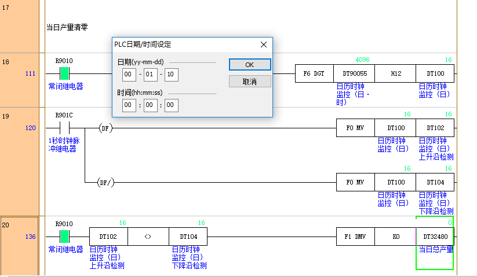Select the DT90055 operand cell
Image resolution: width=477 pixels, height=277 pixels.
pyautogui.click(x=355, y=73)
